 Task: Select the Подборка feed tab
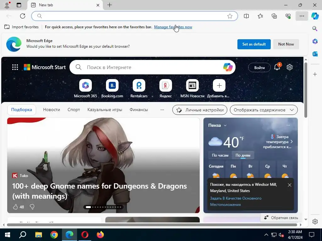22,110
